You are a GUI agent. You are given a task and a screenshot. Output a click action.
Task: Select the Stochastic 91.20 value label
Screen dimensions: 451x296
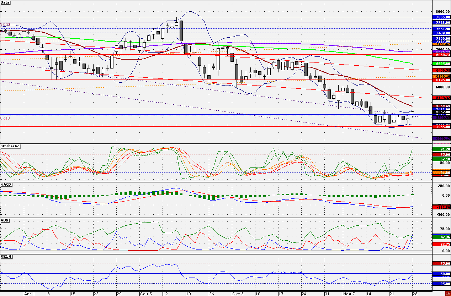coord(441,149)
